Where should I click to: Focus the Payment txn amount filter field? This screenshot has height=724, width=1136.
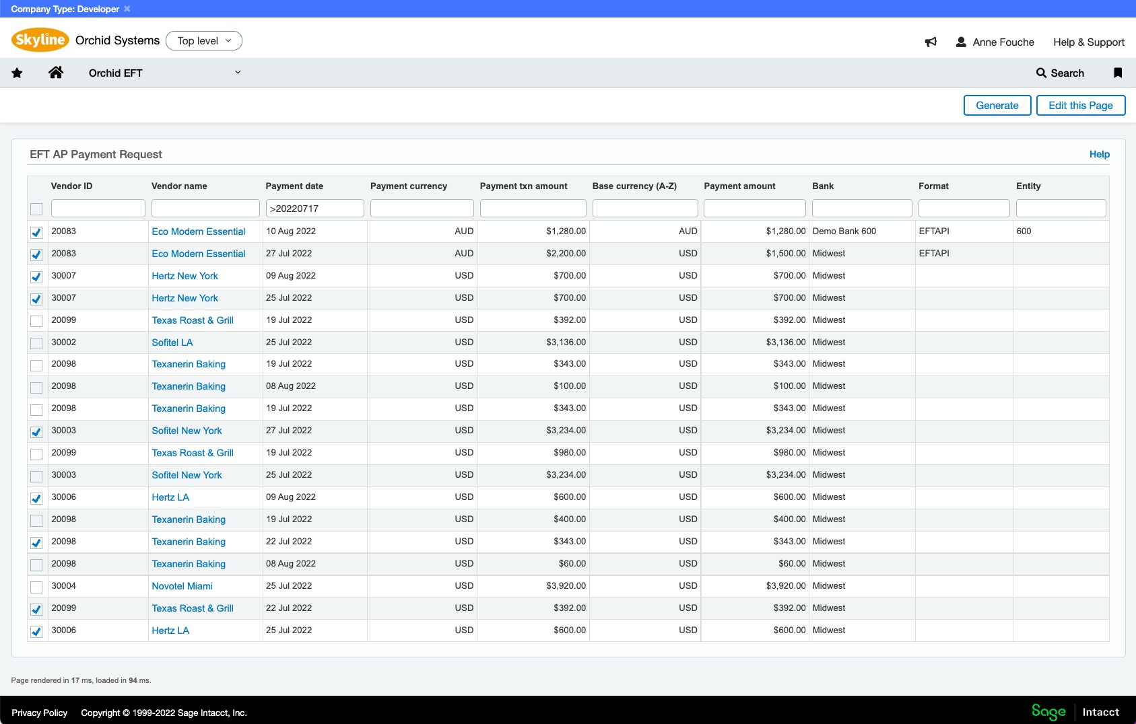pos(533,208)
